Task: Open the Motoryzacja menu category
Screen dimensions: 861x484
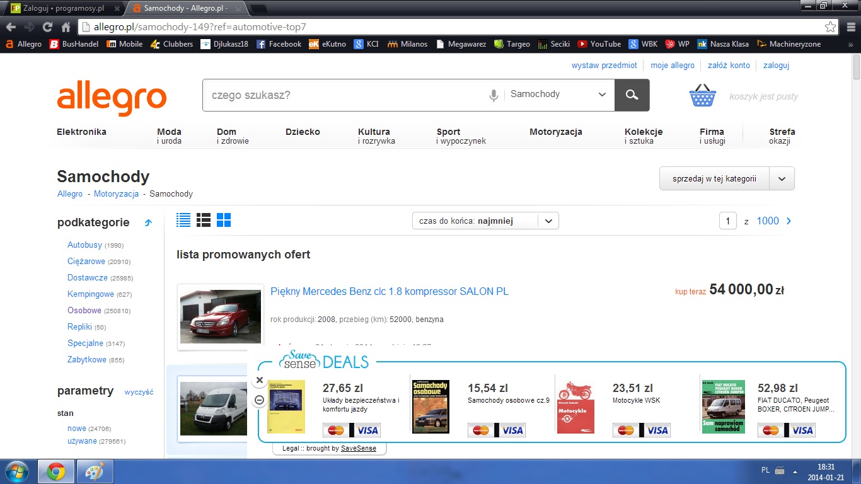Action: tap(555, 132)
